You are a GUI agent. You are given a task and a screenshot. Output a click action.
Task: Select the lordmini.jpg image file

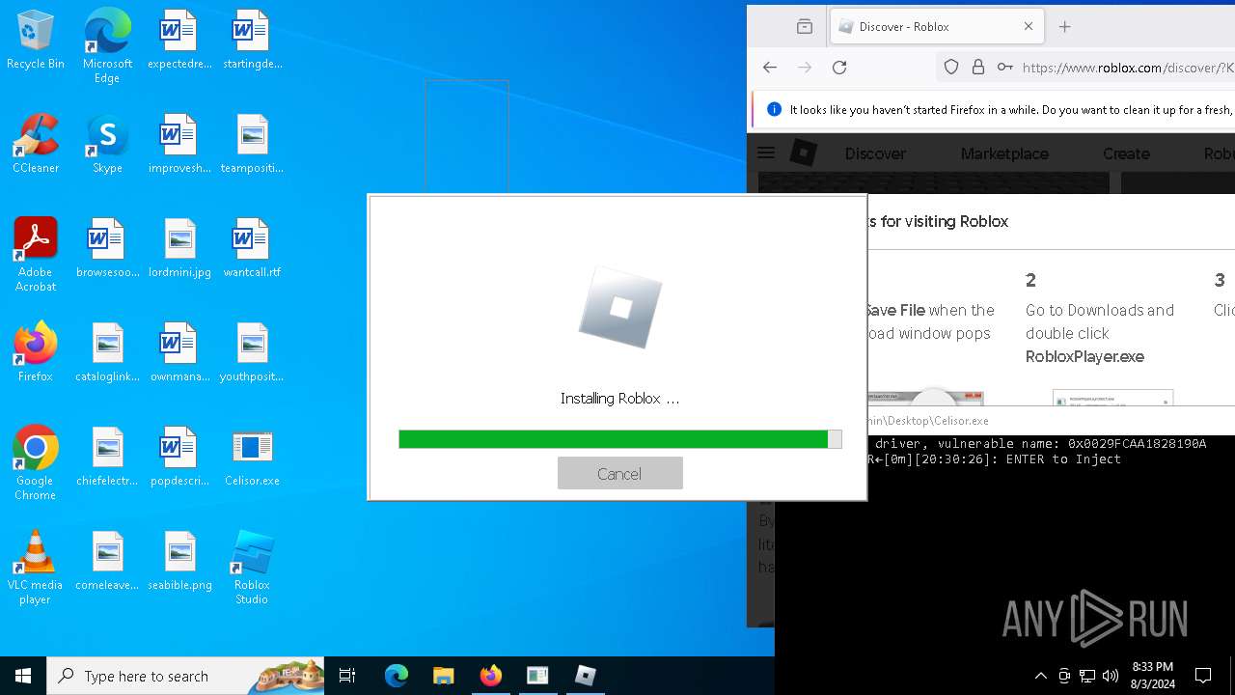[x=179, y=248]
